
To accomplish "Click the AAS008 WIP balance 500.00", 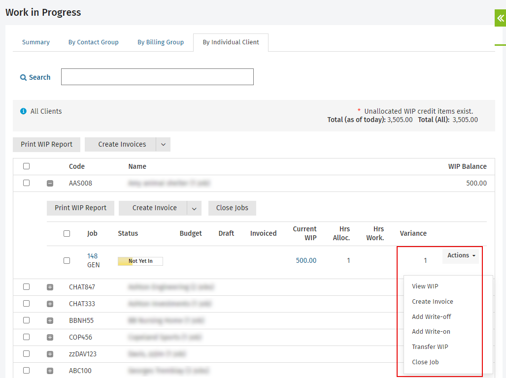I will point(476,184).
